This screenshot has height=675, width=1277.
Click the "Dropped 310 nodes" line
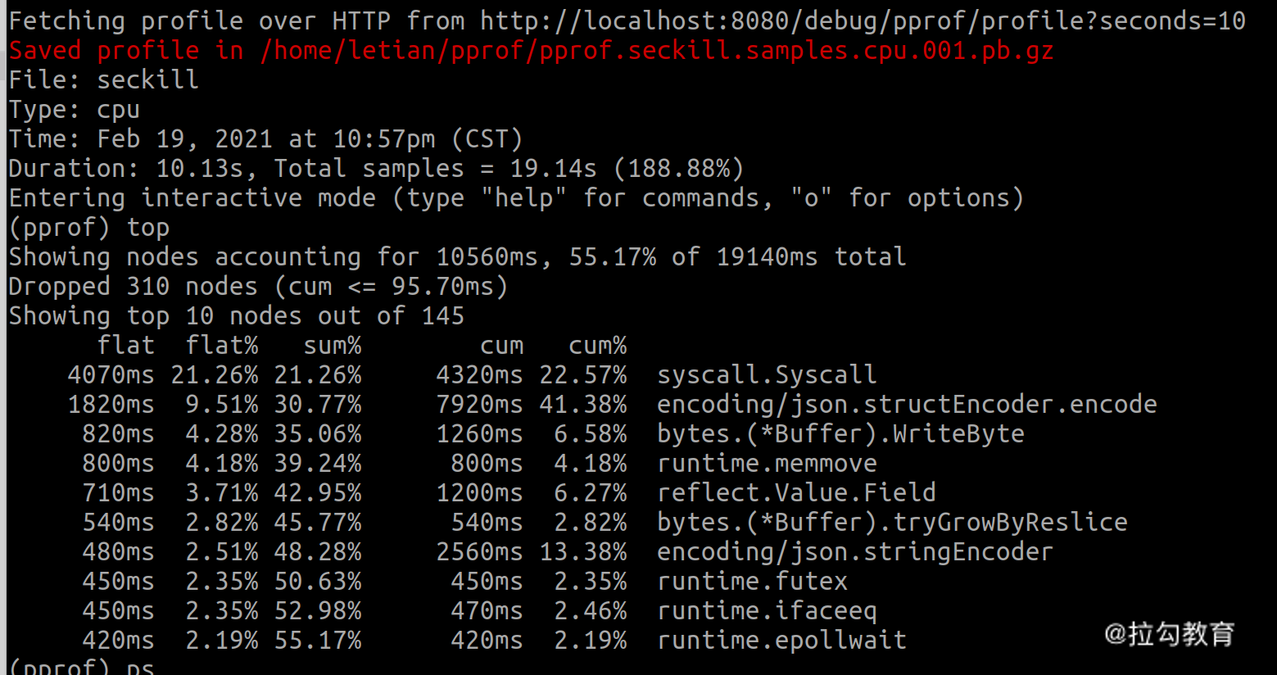point(257,286)
